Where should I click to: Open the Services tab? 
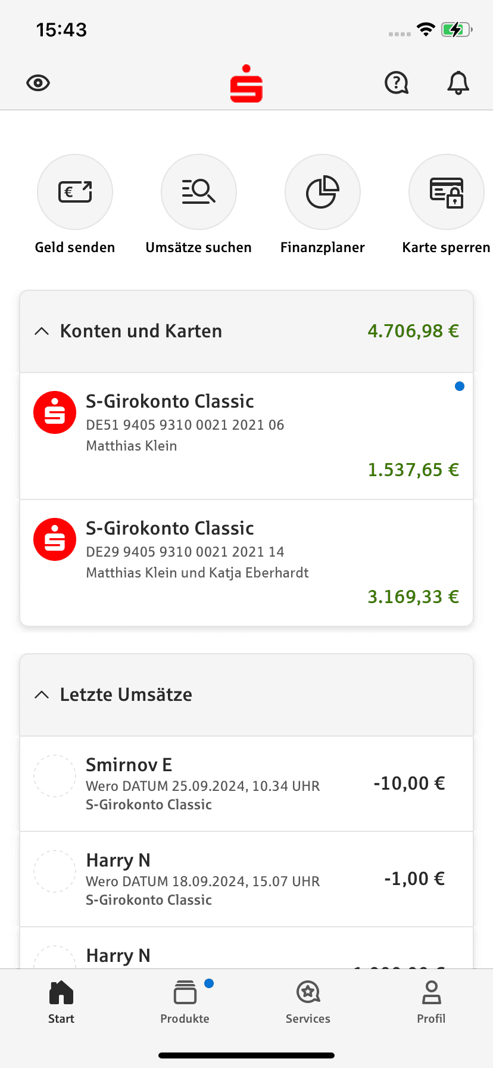tap(308, 1001)
